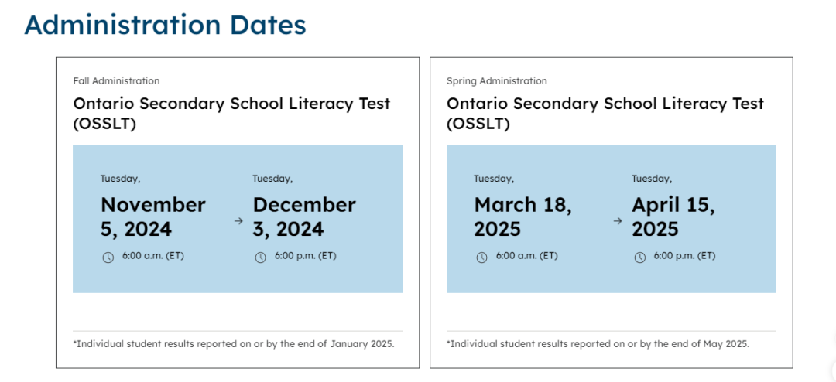Click the April 15, 2025 end date

coord(673,217)
